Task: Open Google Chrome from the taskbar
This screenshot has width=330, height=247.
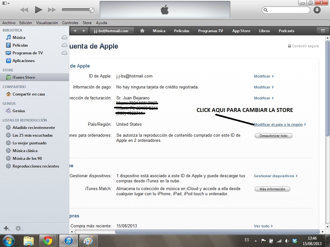Action: 48,241
